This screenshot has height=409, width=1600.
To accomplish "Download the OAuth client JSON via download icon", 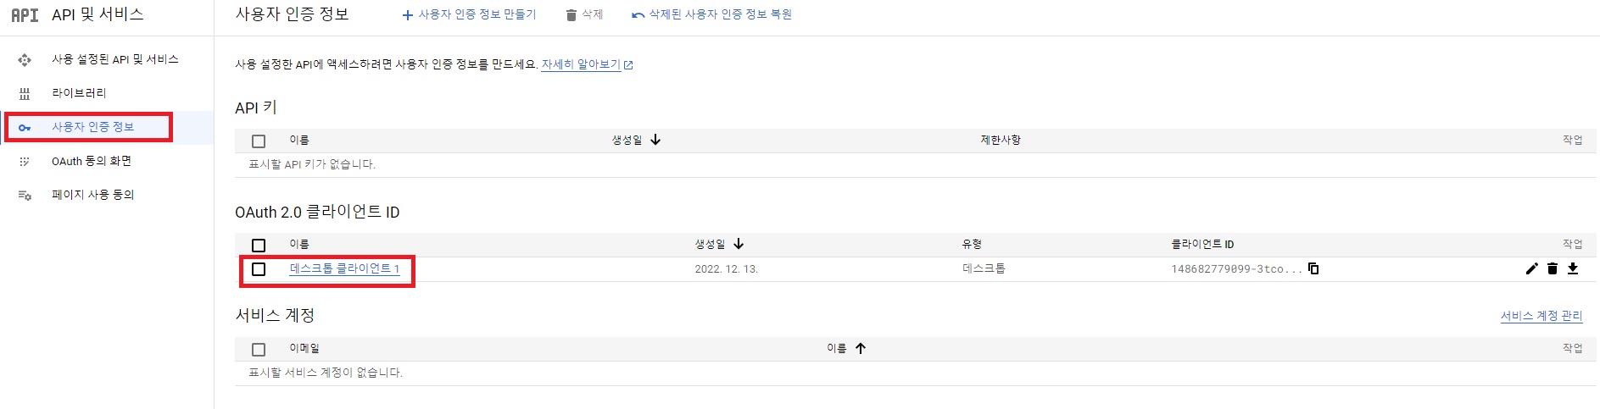I will point(1573,269).
